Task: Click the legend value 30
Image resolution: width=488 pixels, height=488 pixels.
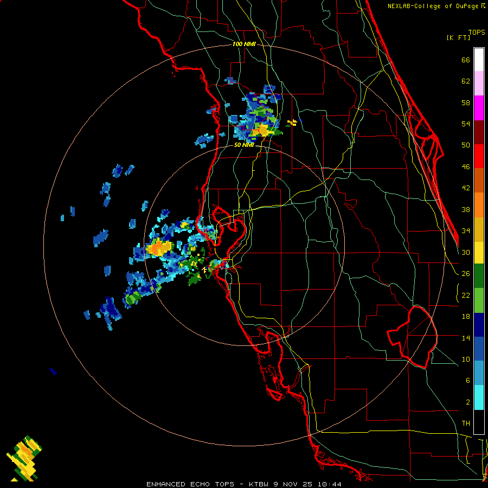Action: pos(466,252)
